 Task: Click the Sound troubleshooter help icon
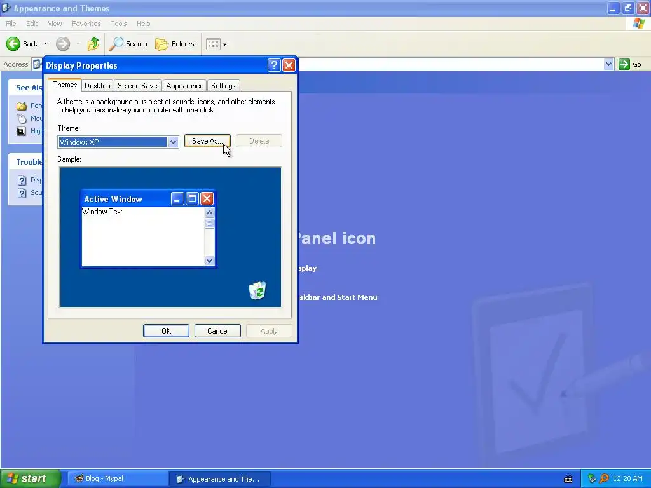22,193
